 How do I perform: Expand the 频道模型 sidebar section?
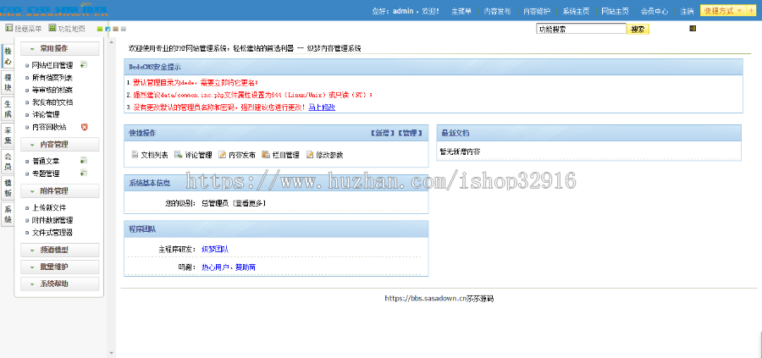[x=60, y=251]
